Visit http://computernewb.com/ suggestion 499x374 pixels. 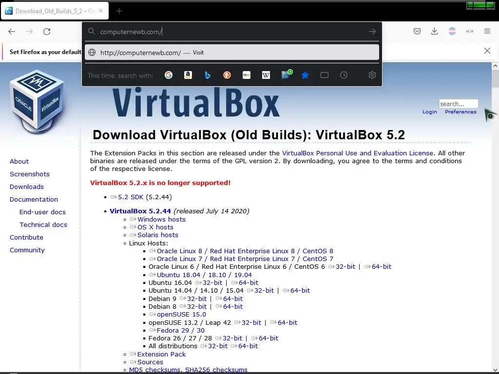tap(231, 53)
